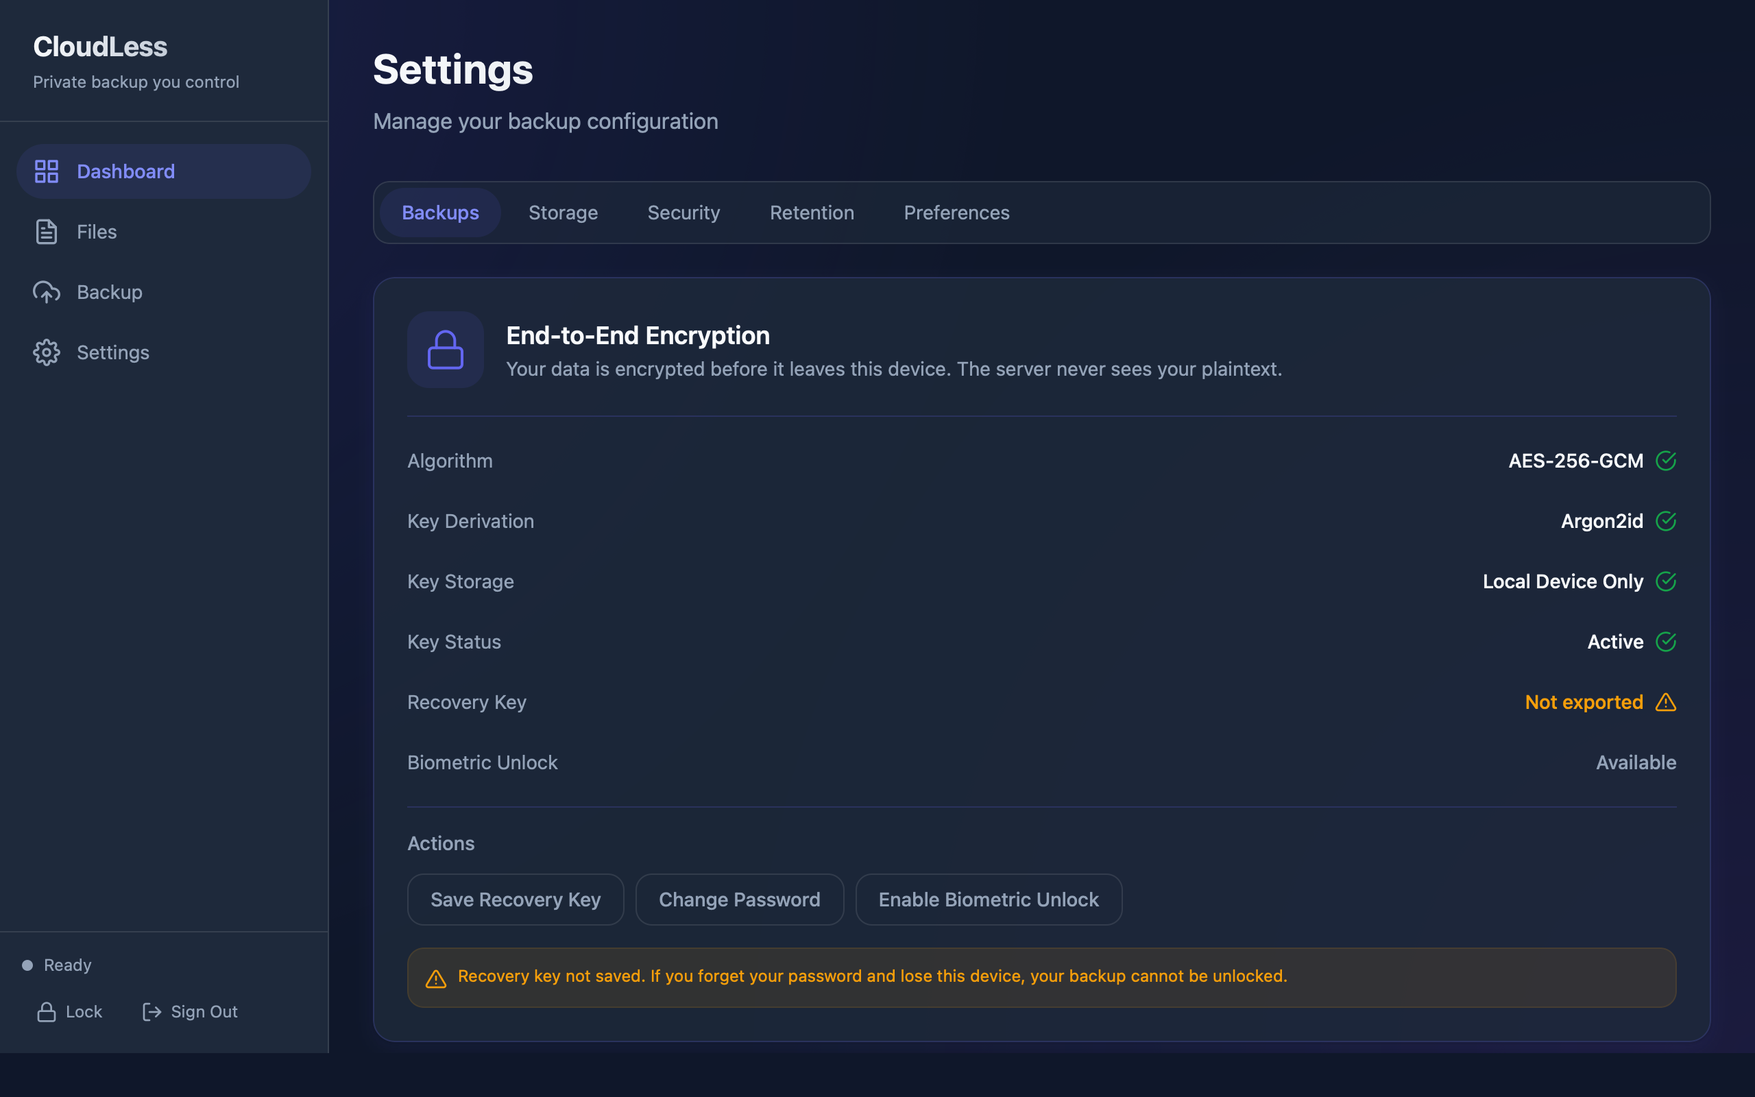Click the 'Actions' section label
This screenshot has width=1755, height=1097.
[441, 843]
